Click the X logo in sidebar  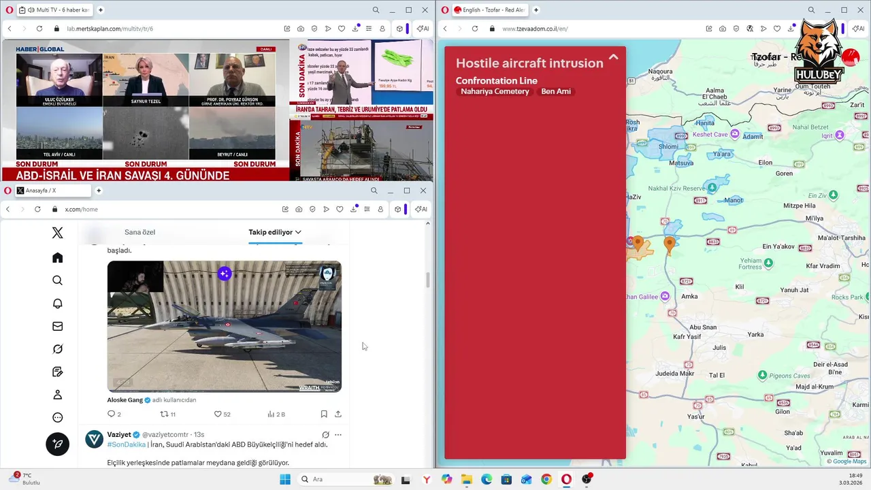pyautogui.click(x=57, y=233)
